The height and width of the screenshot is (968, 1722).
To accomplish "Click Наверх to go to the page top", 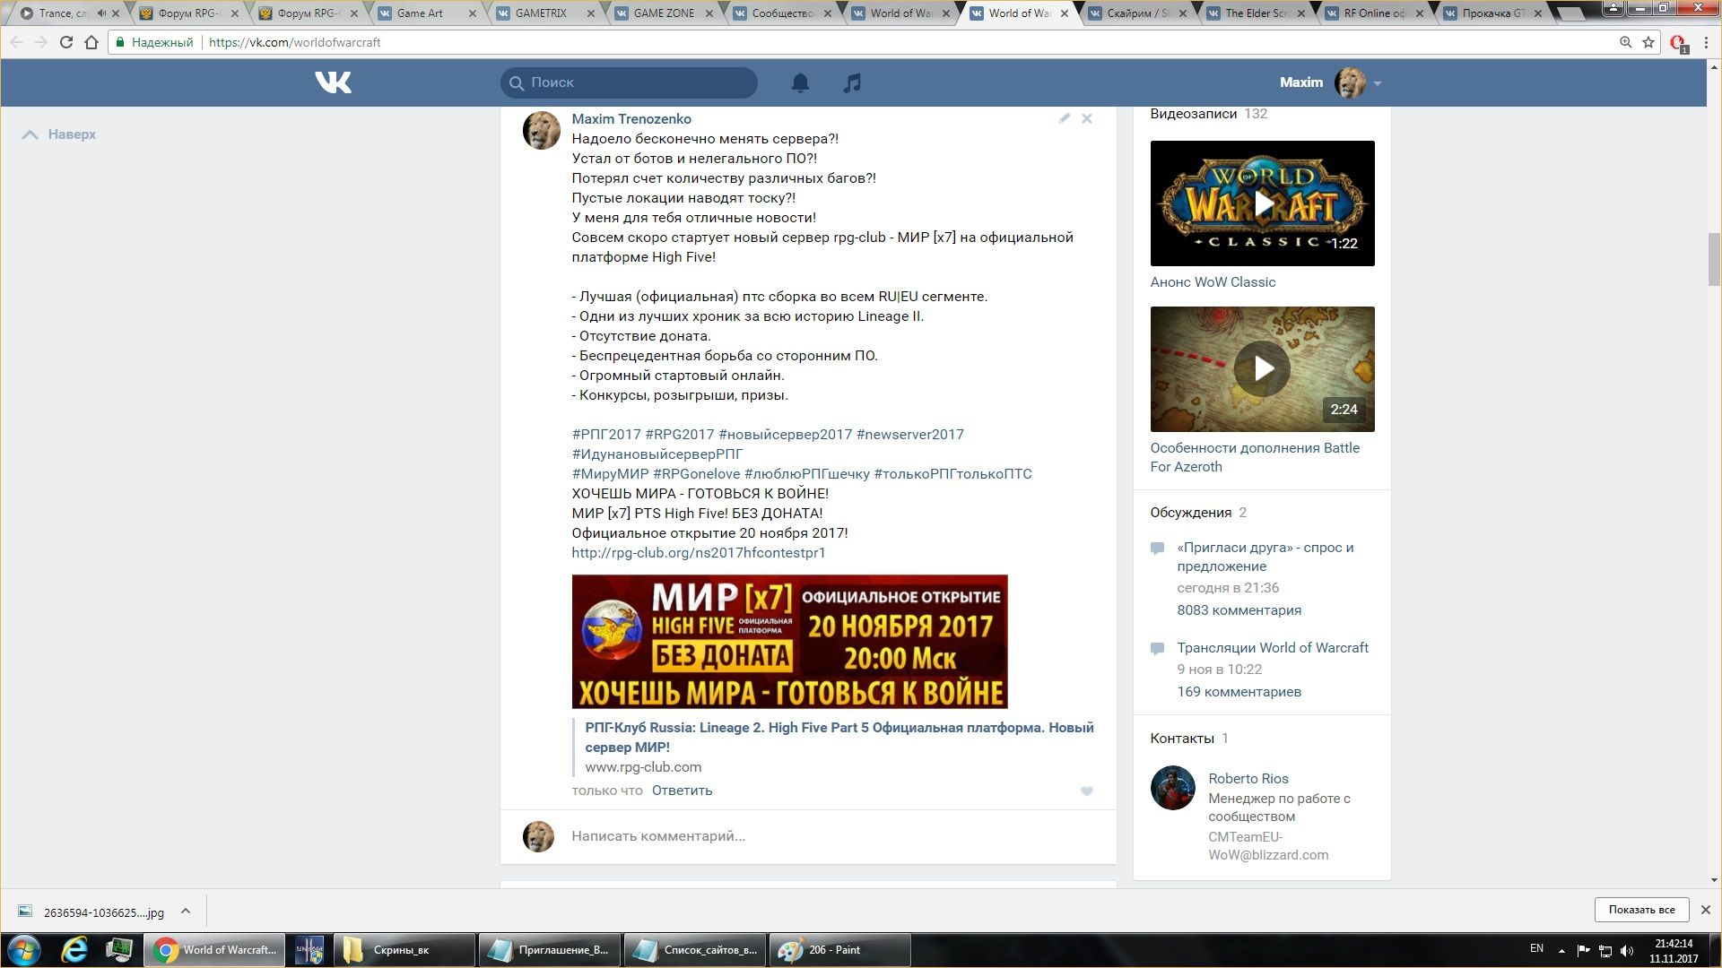I will (x=59, y=134).
